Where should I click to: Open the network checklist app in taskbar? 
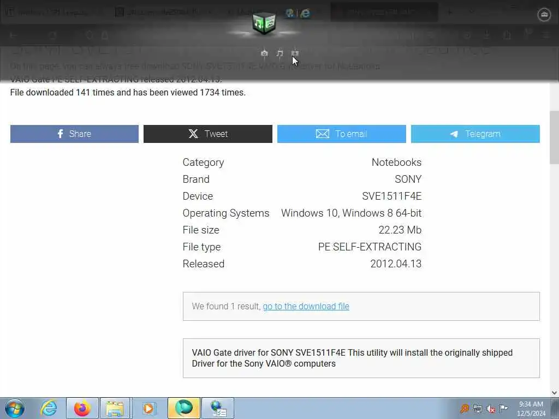218,408
